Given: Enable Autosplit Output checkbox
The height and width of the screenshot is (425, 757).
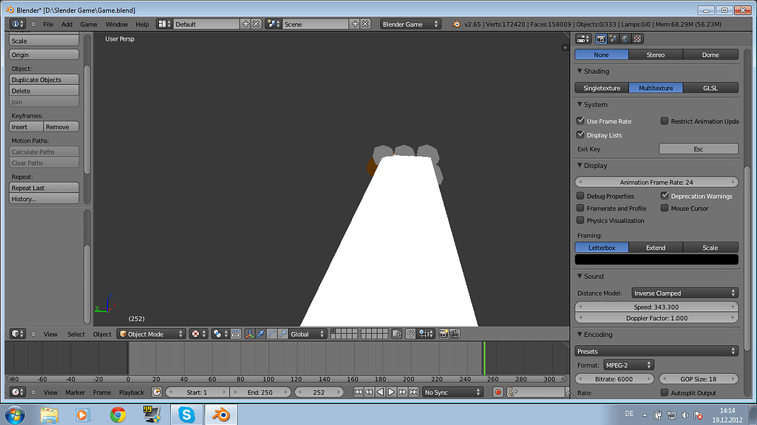Looking at the screenshot, I should pos(665,392).
